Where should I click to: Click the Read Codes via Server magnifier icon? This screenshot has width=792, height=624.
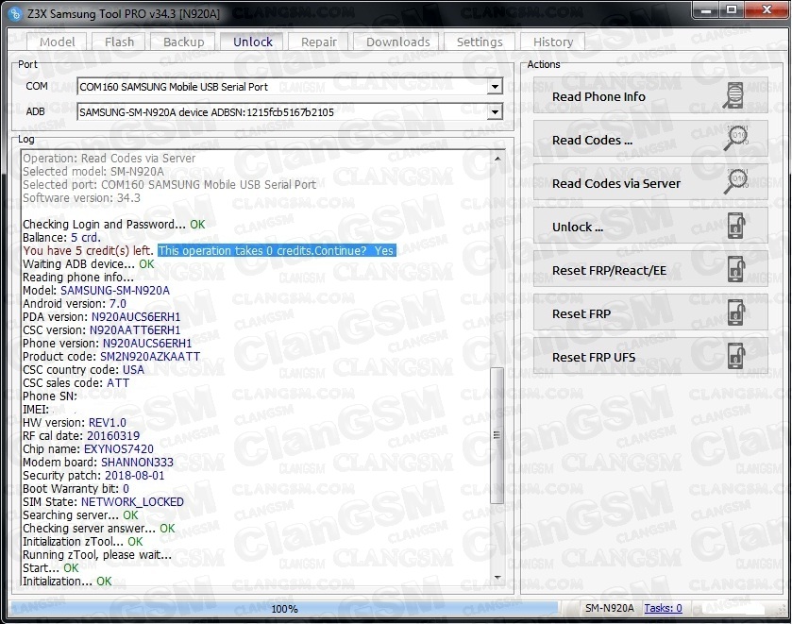click(735, 182)
